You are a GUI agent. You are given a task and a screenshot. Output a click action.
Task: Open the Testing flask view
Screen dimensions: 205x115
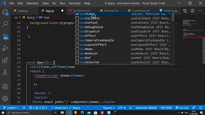click(x=5, y=72)
